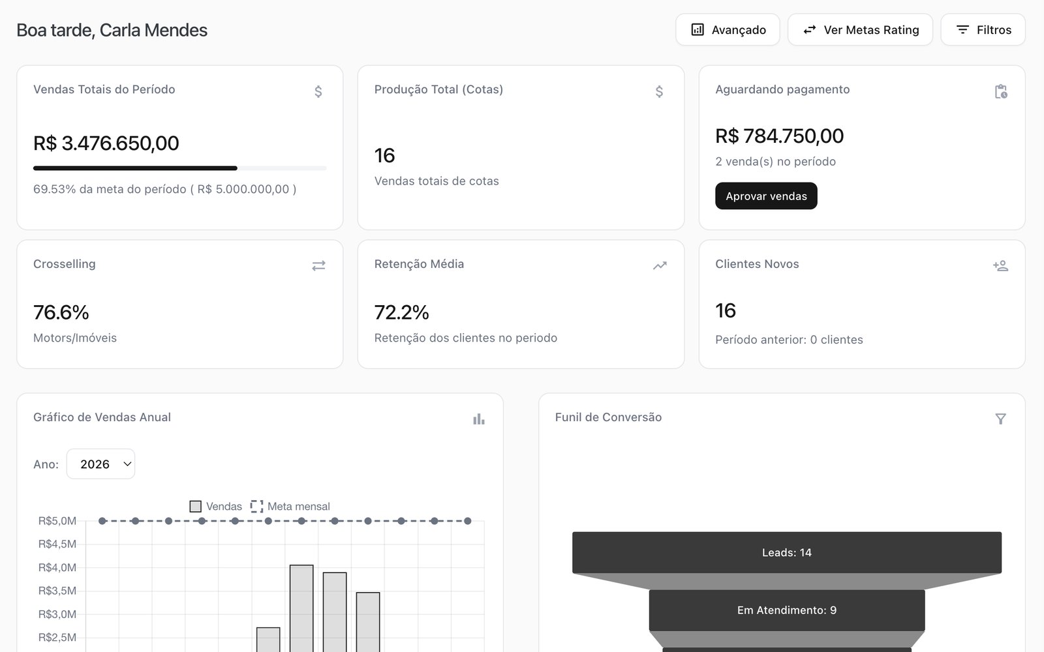Click the 72.2% retention value
This screenshot has width=1044, height=652.
pos(402,313)
